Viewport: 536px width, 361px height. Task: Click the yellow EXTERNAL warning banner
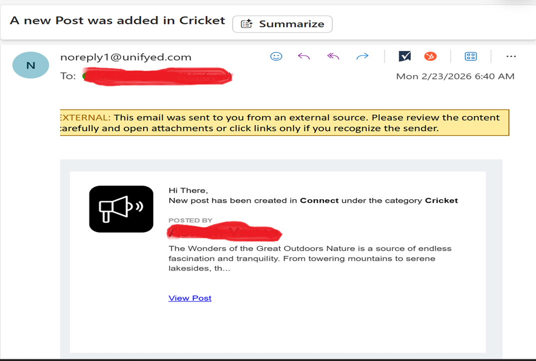284,123
